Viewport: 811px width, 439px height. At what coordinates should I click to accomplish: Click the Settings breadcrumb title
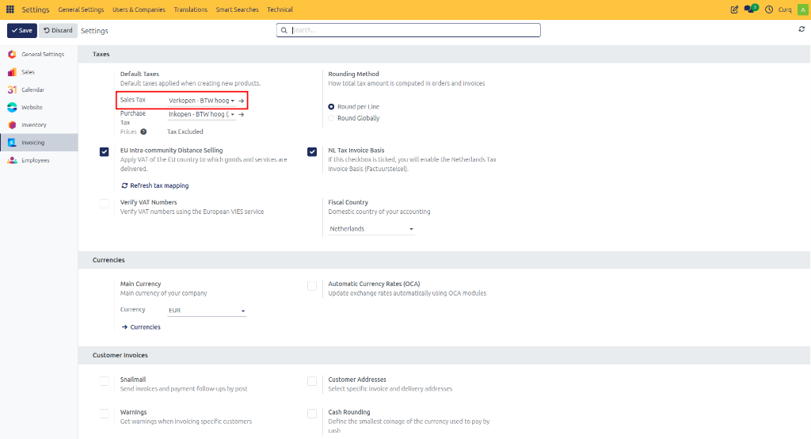point(95,31)
